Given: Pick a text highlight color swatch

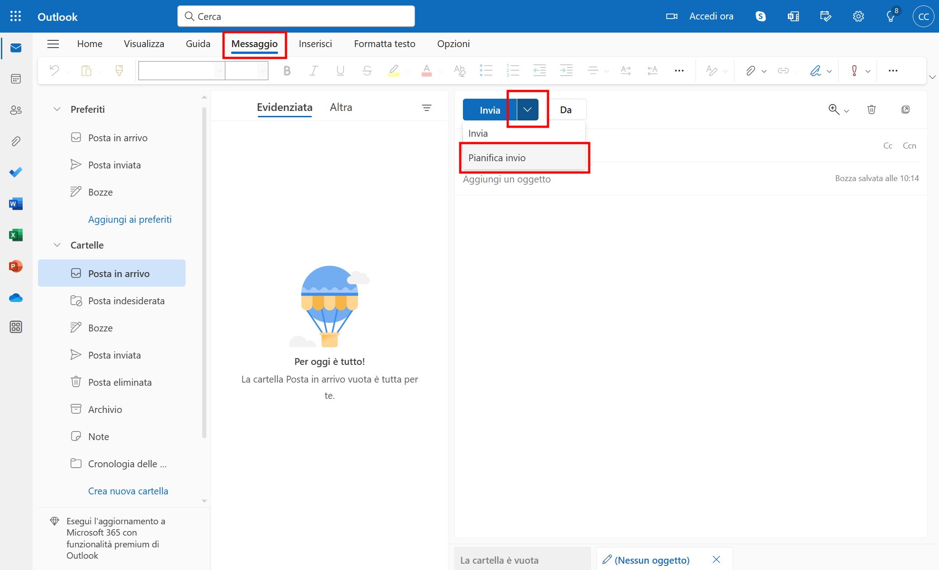Looking at the screenshot, I should pos(394,71).
